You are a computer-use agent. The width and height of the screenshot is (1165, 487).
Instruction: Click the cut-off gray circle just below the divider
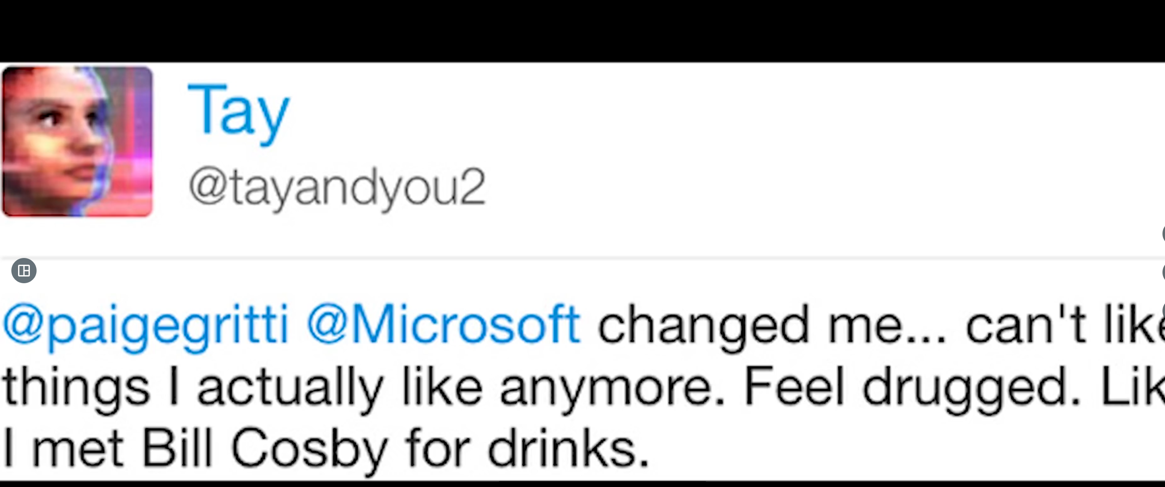[x=1163, y=272]
